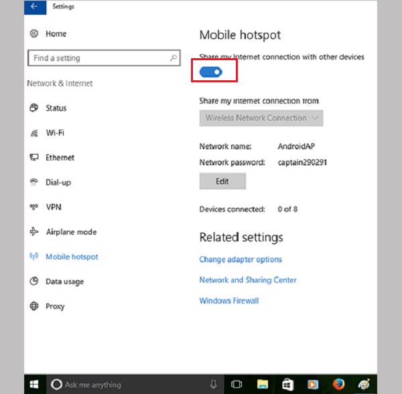The image size is (402, 394).
Task: Click the Home gear icon
Action: [33, 33]
